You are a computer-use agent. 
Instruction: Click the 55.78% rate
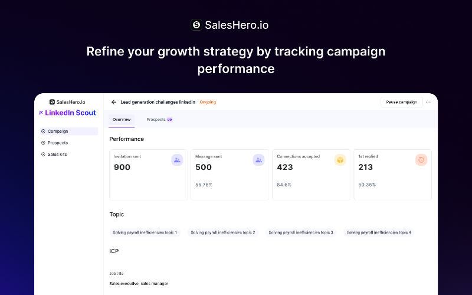(204, 185)
